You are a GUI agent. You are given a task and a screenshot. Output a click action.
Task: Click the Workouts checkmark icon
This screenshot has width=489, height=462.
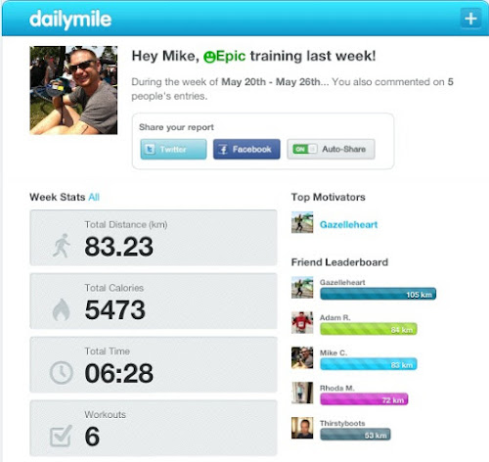61,436
